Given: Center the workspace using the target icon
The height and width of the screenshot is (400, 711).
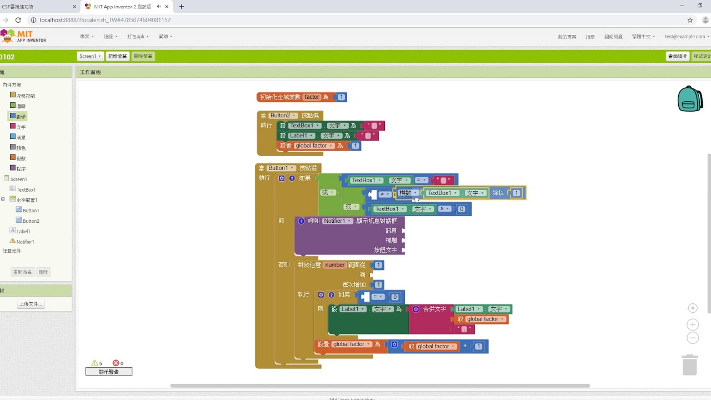Looking at the screenshot, I should [693, 308].
